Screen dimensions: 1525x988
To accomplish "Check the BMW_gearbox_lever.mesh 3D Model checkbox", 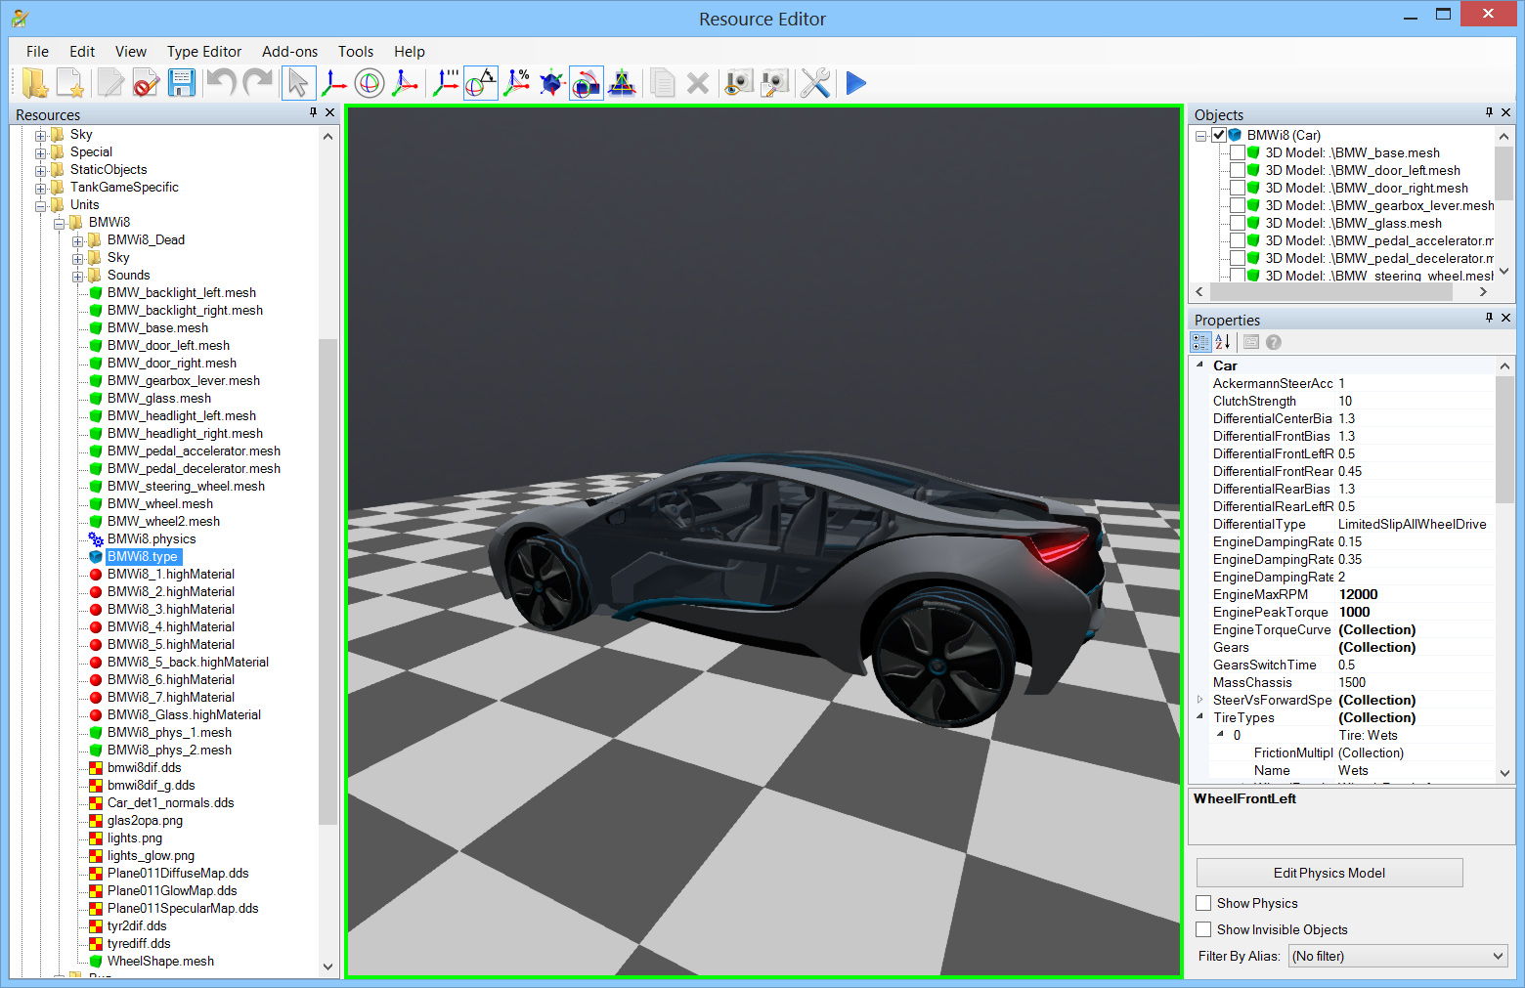I will [x=1238, y=205].
